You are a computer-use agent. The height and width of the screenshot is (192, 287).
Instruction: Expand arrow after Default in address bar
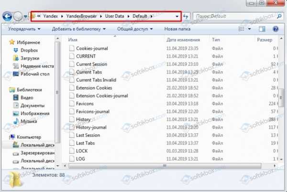152,16
